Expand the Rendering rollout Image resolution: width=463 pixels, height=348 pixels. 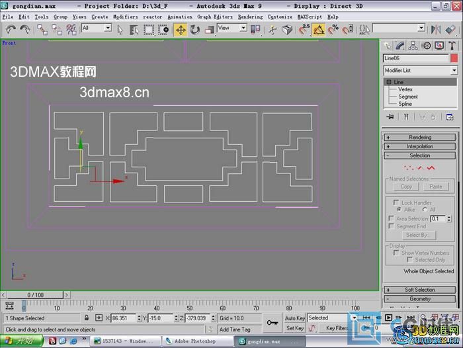(x=419, y=137)
